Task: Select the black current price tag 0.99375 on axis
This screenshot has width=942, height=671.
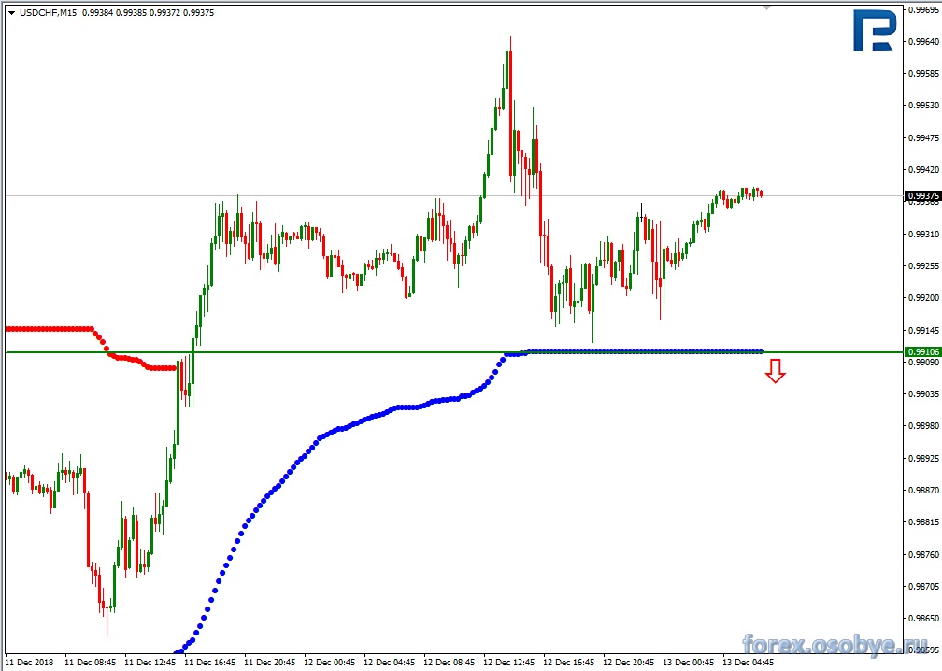Action: (922, 196)
